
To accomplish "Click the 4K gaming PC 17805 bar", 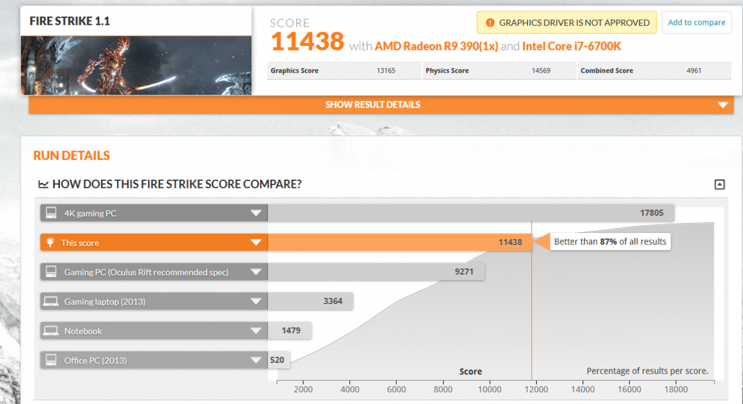I will (471, 213).
